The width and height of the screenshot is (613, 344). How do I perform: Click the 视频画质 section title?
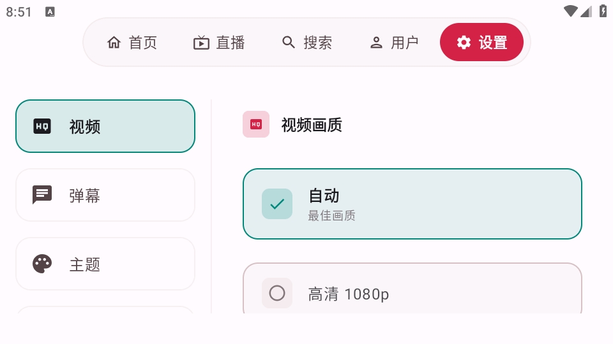point(312,125)
